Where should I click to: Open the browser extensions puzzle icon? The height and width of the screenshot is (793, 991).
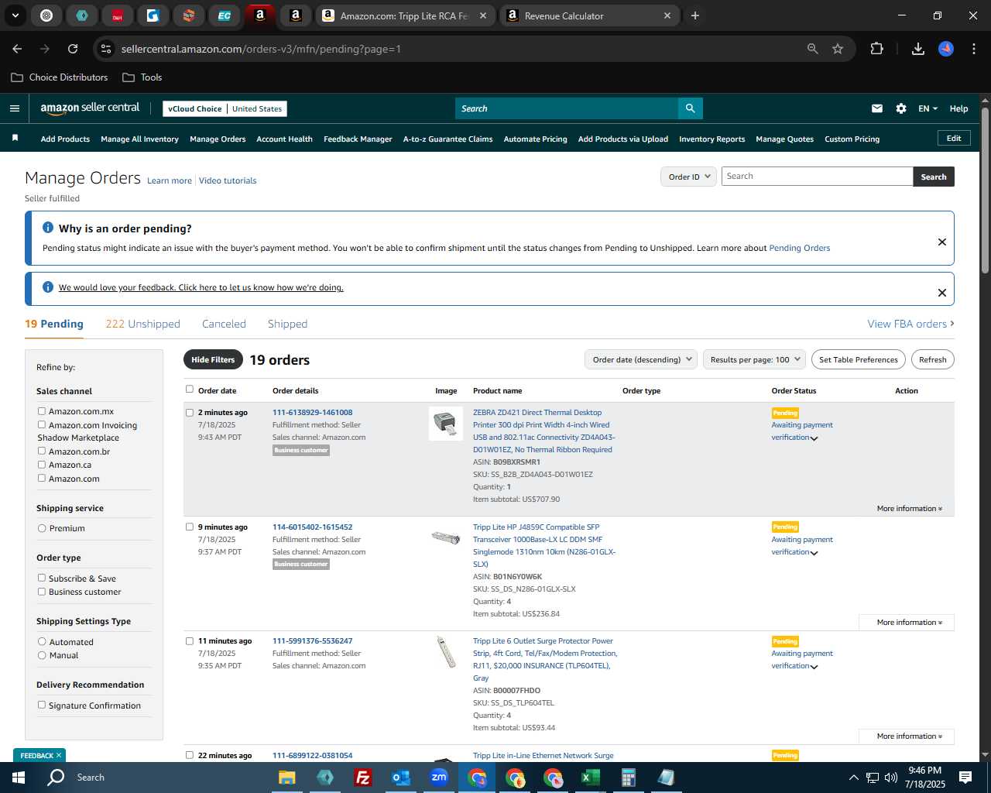click(876, 49)
